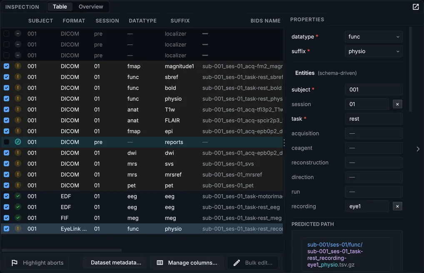424x273 pixels.
Task: Click the warning icon on the T1w row
Action: pyautogui.click(x=18, y=109)
